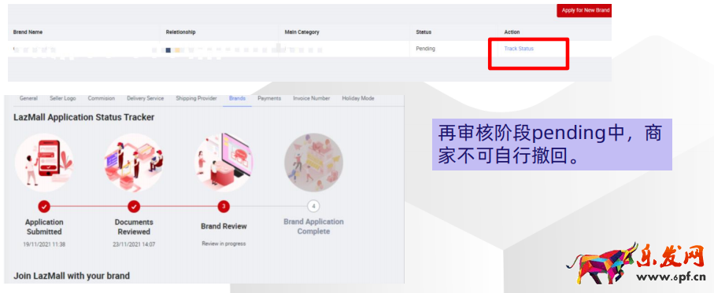This screenshot has height=293, width=714.
Task: Switch to the General tab
Action: coord(28,98)
